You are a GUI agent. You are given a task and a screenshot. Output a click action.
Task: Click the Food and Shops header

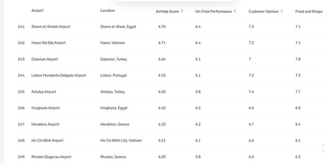(309, 11)
